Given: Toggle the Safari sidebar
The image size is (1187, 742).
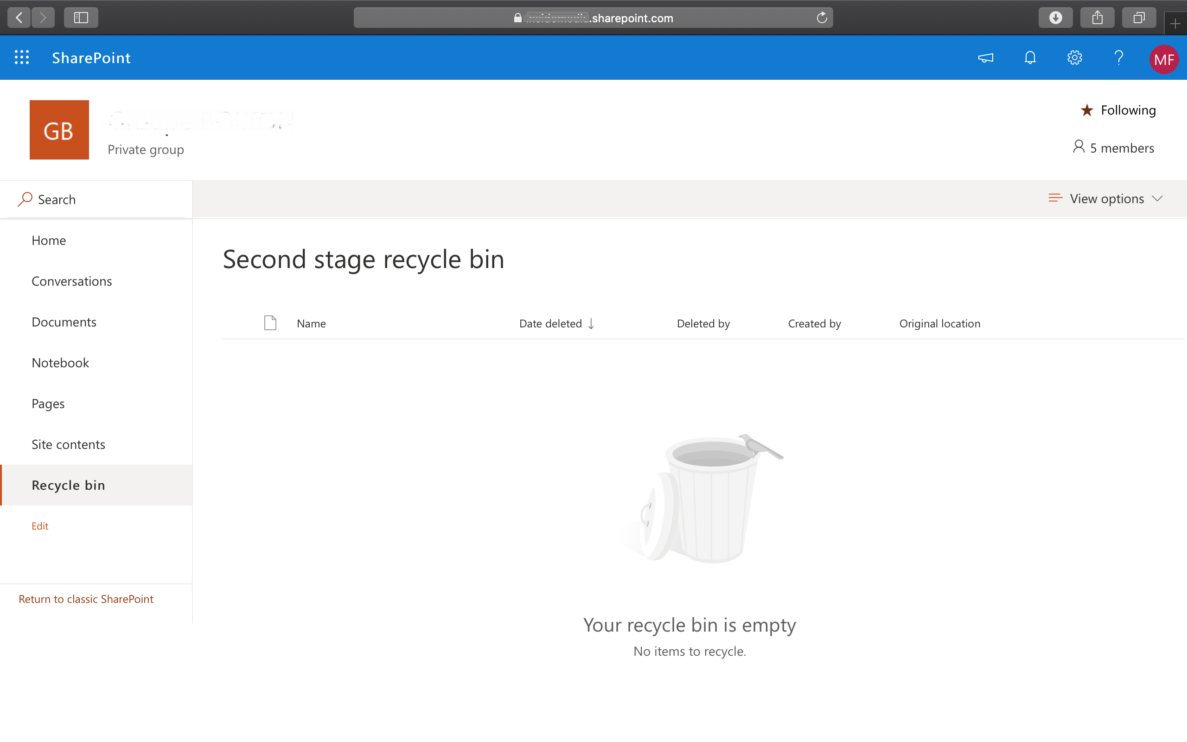Looking at the screenshot, I should [81, 17].
